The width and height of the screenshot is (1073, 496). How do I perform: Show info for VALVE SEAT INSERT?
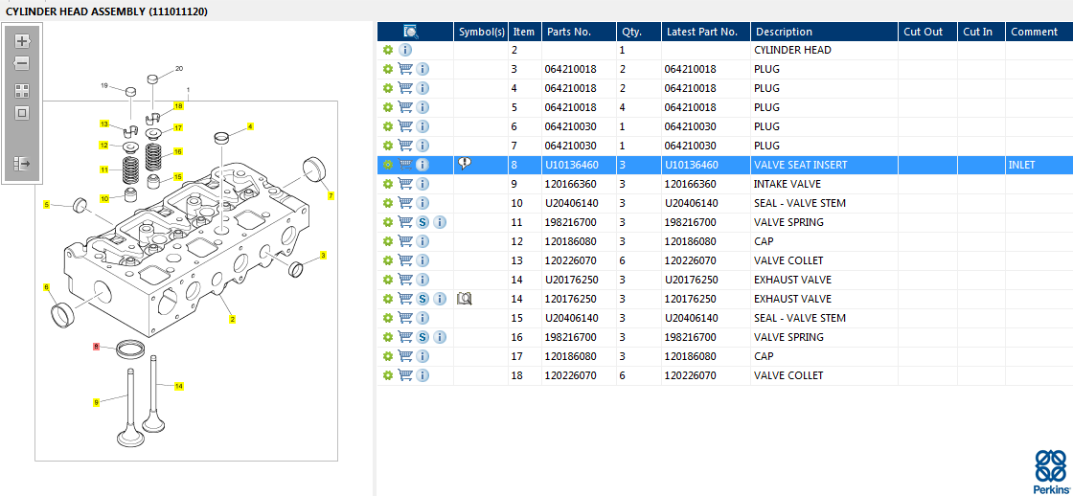(422, 165)
